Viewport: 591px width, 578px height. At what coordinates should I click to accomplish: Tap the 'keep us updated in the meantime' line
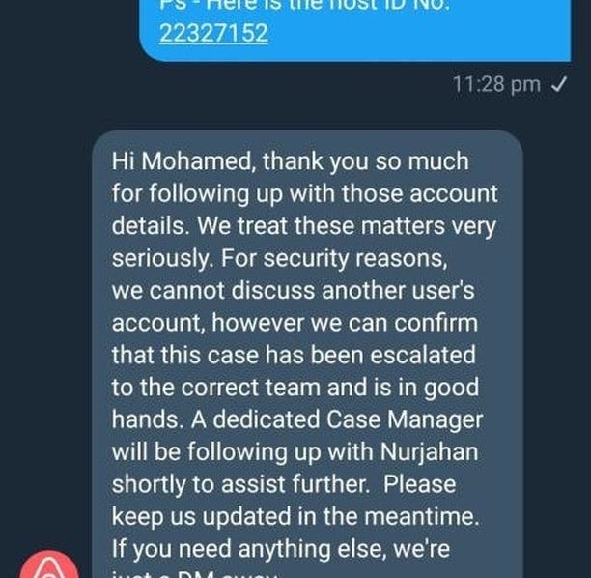point(295,516)
